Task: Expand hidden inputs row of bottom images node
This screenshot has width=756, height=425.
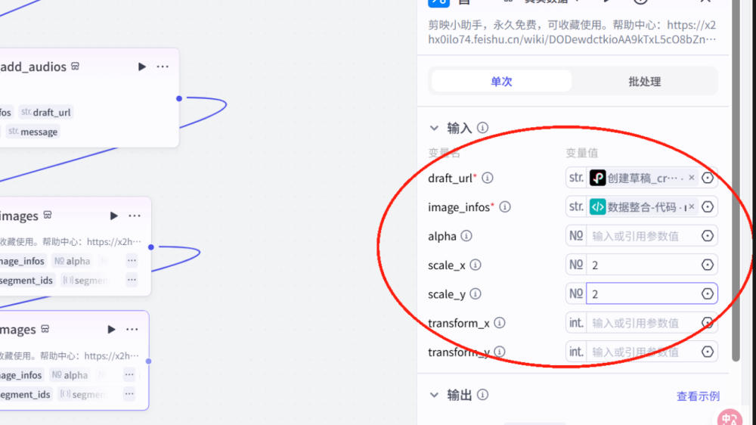Action: 129,375
